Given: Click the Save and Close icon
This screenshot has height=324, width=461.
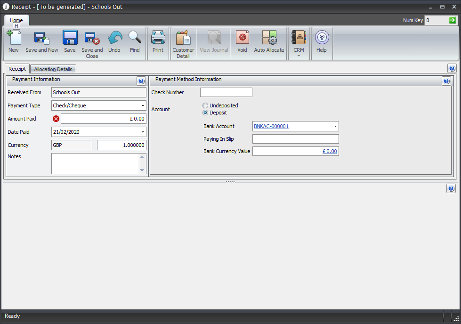Looking at the screenshot, I should pyautogui.click(x=92, y=39).
